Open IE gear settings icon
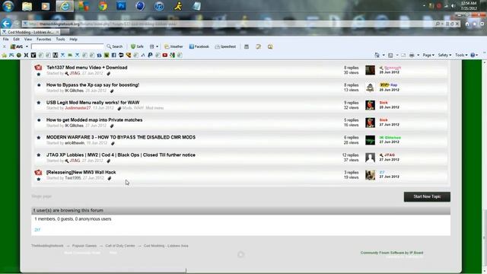This screenshot has height=274, width=487. click(482, 24)
